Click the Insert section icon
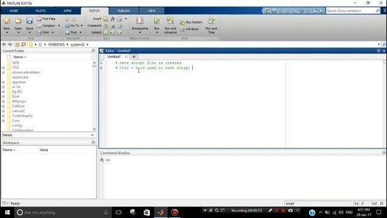Screen dimensions: 387x218 point(106,19)
